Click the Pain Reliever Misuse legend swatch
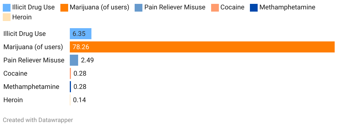Image resolution: width=338 pixels, height=127 pixels. [x=139, y=7]
